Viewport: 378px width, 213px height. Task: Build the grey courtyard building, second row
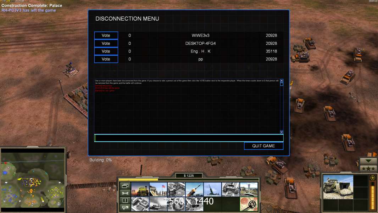(x=140, y=204)
